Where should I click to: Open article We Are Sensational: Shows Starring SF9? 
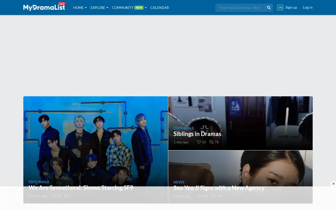pos(81,188)
